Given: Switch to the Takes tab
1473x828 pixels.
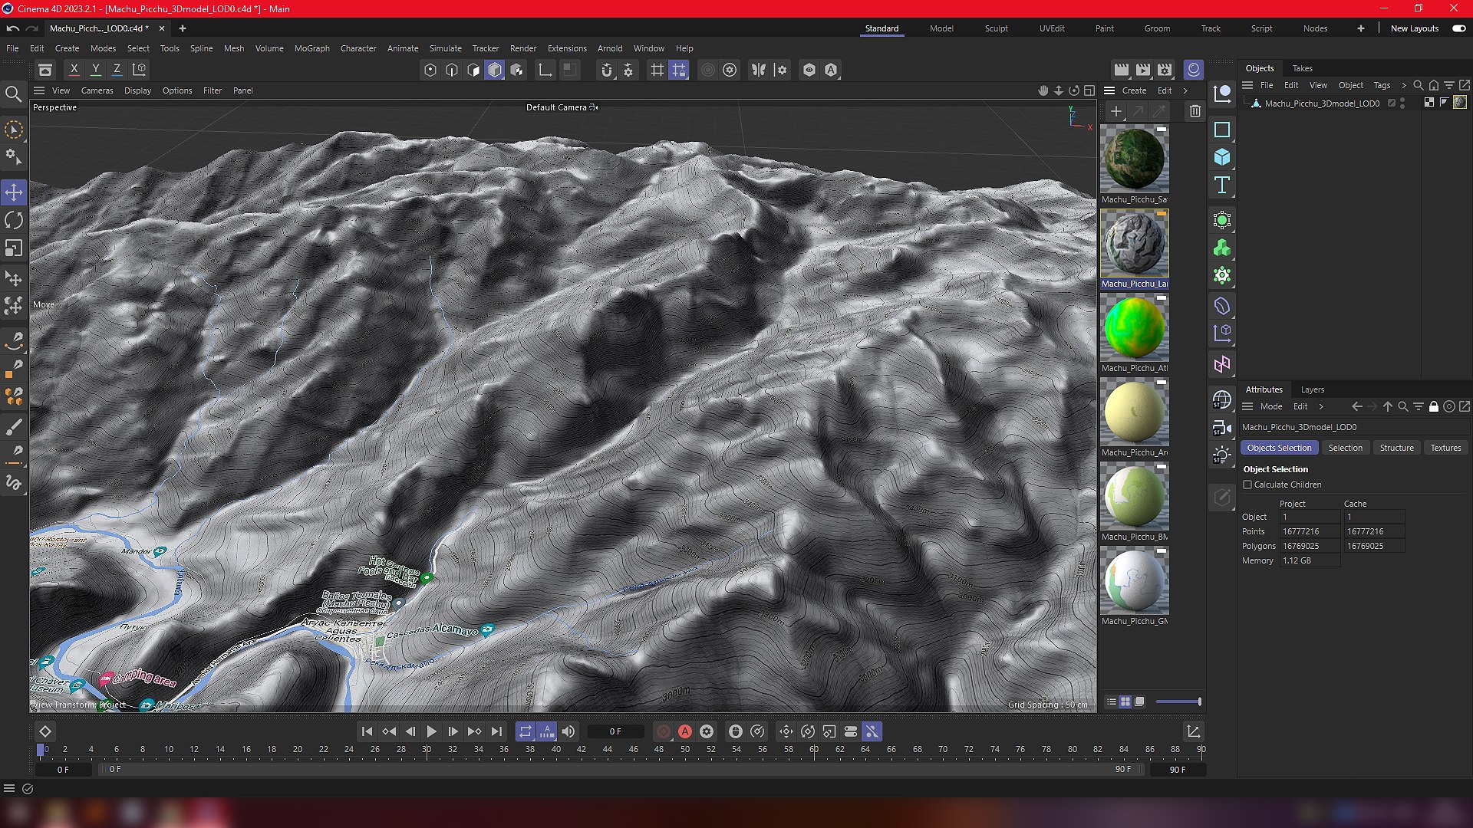Looking at the screenshot, I should (x=1303, y=68).
